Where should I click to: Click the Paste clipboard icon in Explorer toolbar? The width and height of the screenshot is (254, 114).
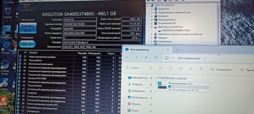tap(171, 68)
